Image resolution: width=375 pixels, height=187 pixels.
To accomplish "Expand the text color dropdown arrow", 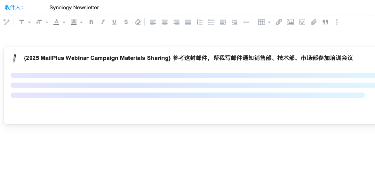I will point(64,22).
